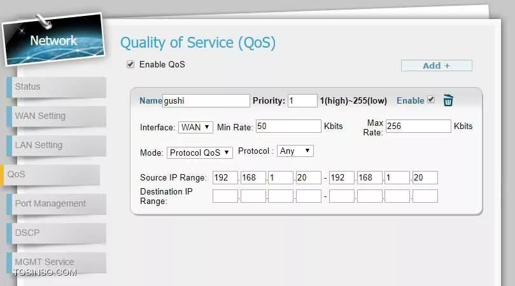This screenshot has height=286, width=515.
Task: Click destination IP start third octet field
Action: click(x=281, y=196)
